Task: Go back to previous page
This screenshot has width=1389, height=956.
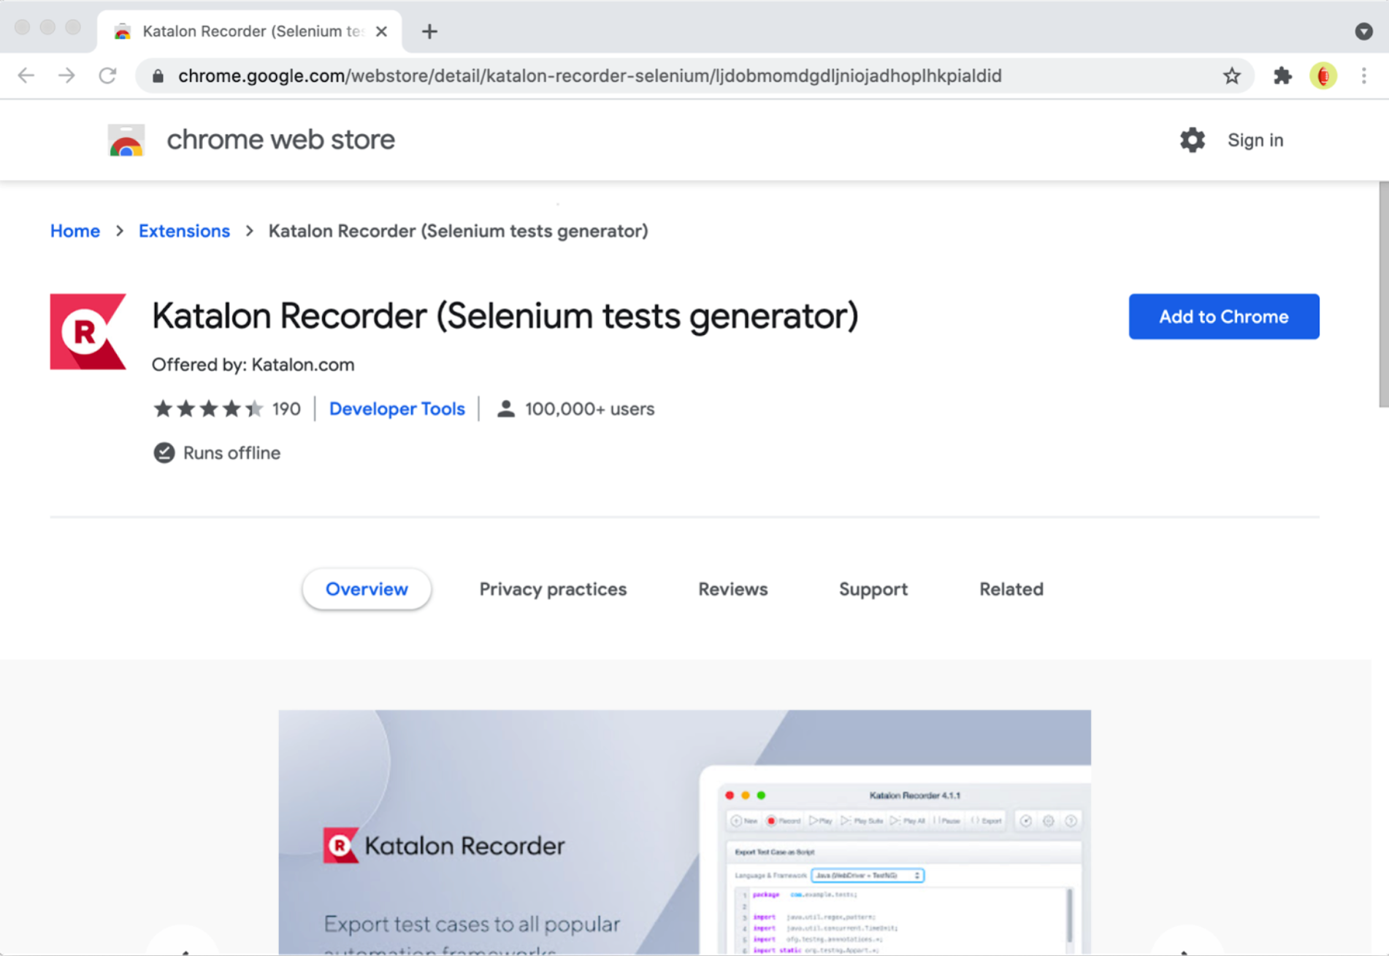Action: pos(26,76)
